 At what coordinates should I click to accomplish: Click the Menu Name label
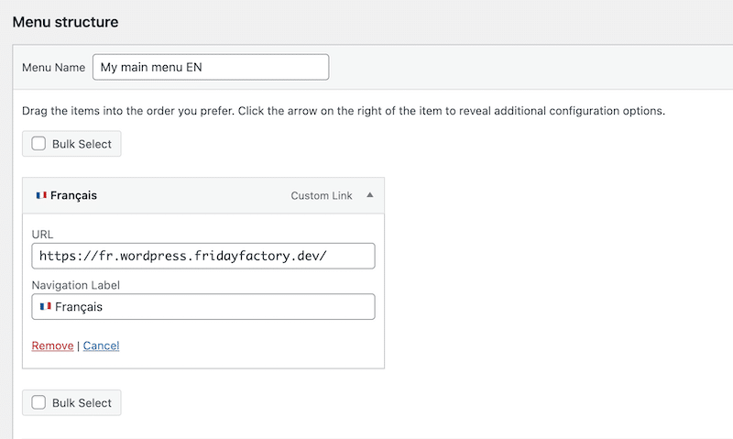(x=54, y=67)
